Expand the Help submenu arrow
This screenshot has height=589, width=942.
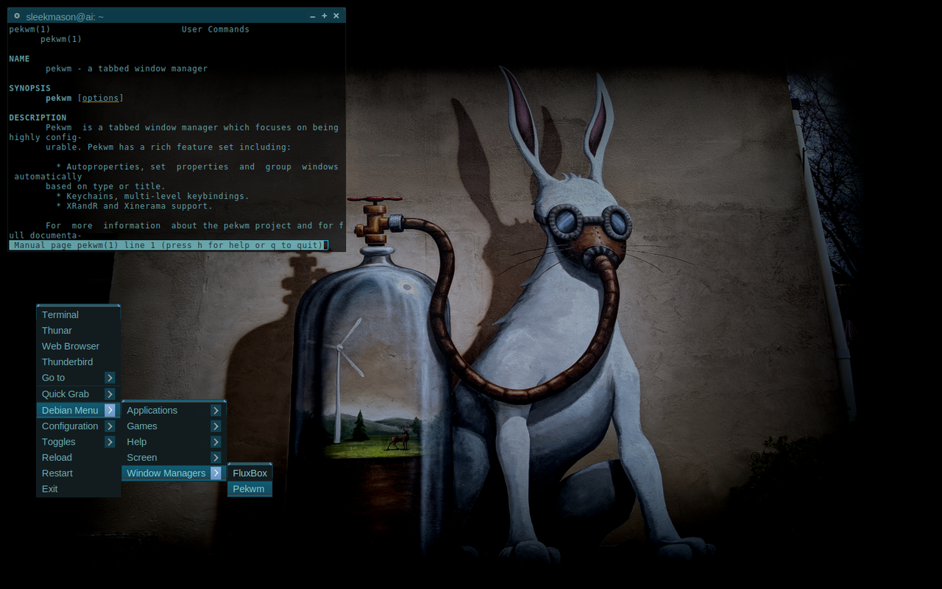pos(216,442)
